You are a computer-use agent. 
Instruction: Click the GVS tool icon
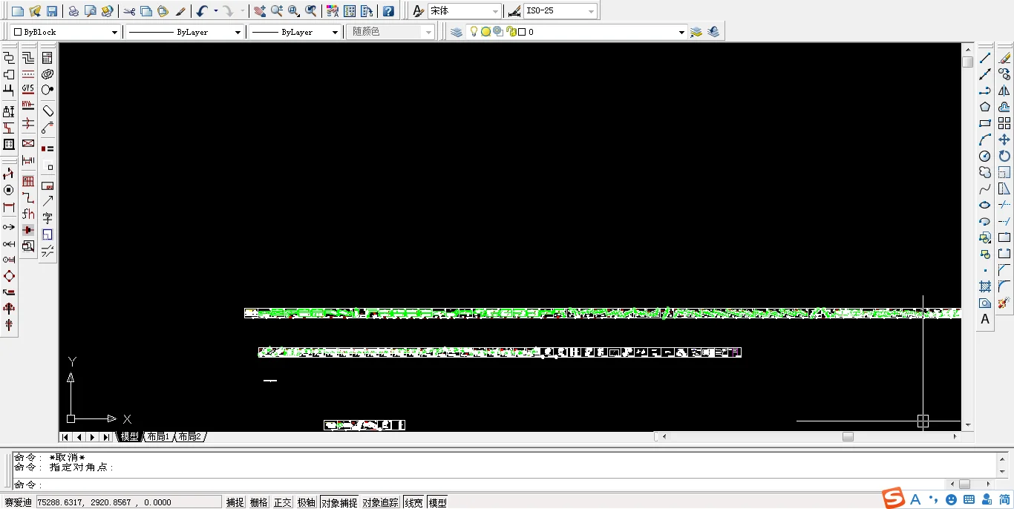coord(28,88)
